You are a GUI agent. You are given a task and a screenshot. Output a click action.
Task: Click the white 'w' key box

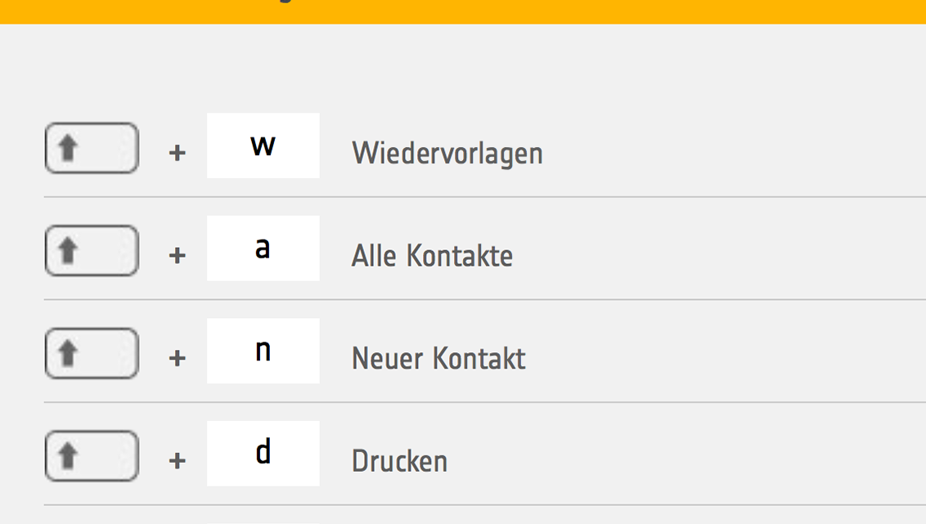tap(263, 146)
